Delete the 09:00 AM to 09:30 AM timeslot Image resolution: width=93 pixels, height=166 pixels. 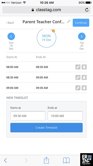click(x=84, y=88)
